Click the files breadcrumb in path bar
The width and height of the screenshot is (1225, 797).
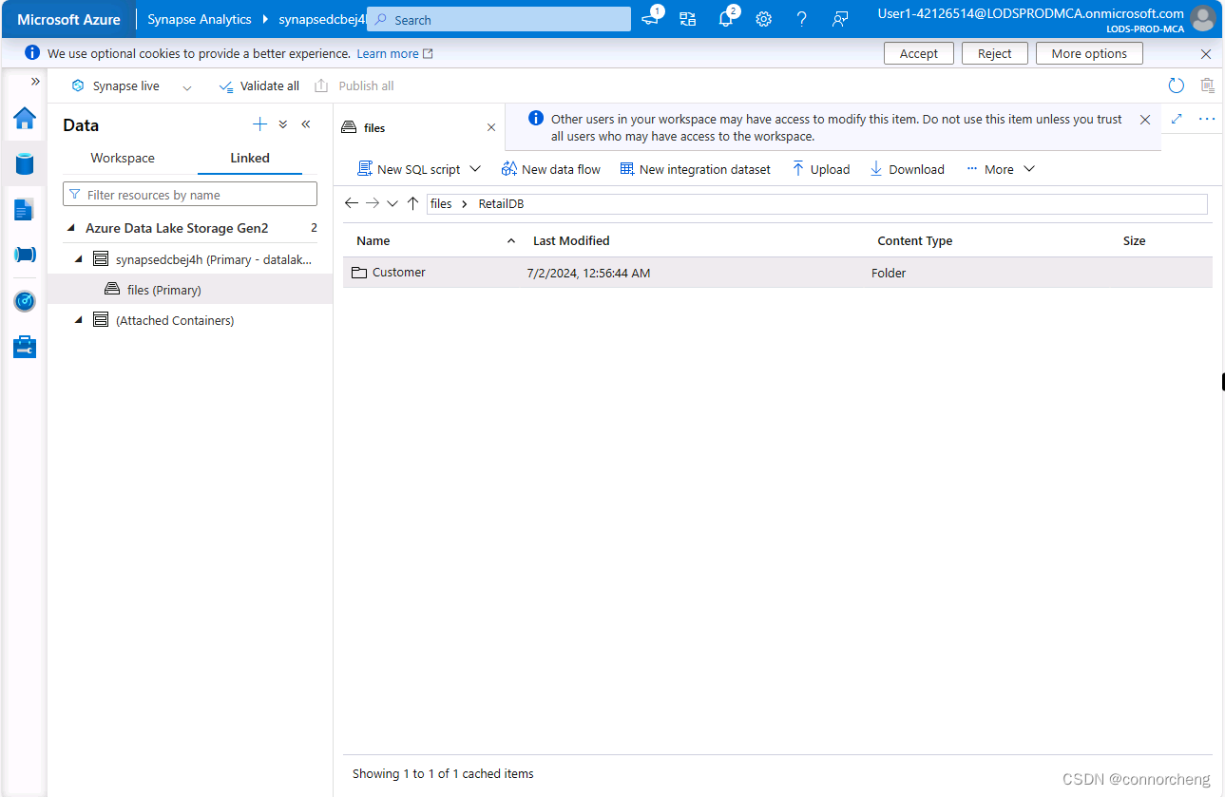point(441,204)
